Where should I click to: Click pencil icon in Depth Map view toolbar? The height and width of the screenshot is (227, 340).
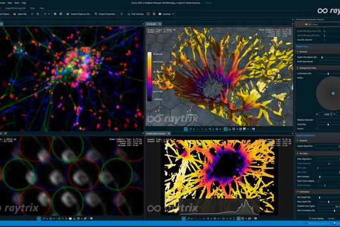[x=189, y=219]
